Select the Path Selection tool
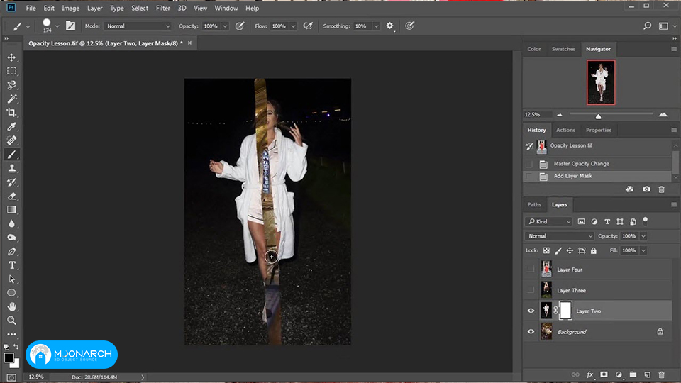The image size is (681, 383). [12, 279]
